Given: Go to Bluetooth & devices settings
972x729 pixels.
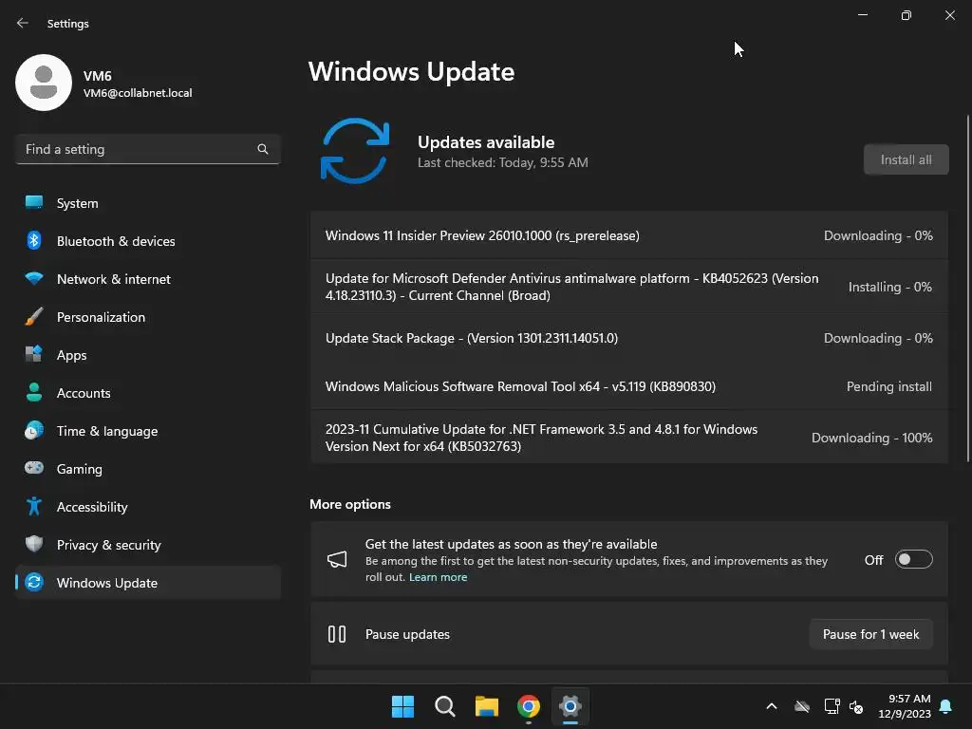Looking at the screenshot, I should 147,240.
